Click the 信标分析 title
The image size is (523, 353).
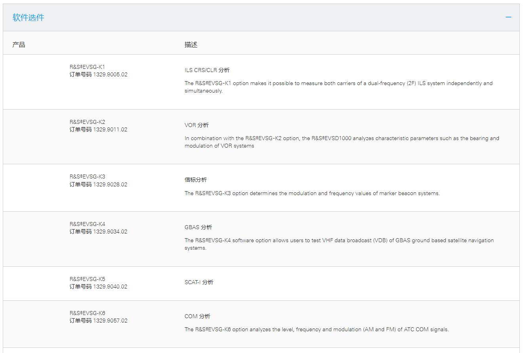(196, 180)
